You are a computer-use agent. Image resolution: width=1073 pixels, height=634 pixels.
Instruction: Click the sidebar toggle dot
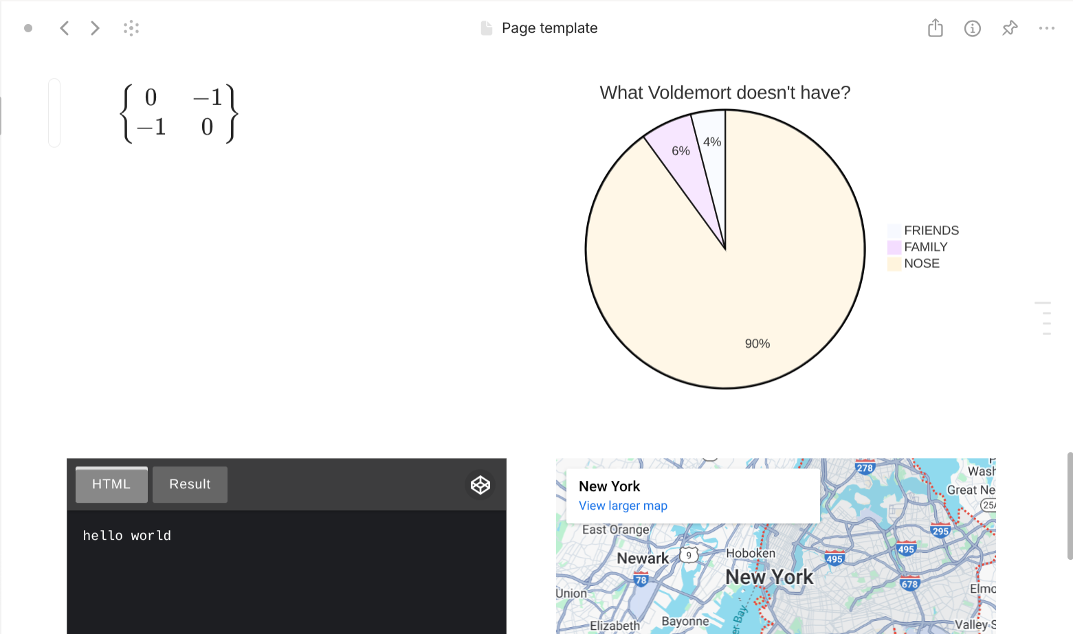[x=28, y=28]
